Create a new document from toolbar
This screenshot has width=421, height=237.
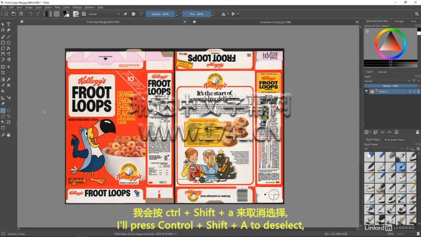[6, 13]
